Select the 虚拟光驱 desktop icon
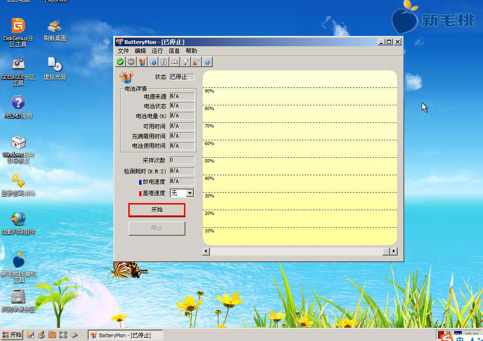The image size is (483, 341). click(55, 68)
